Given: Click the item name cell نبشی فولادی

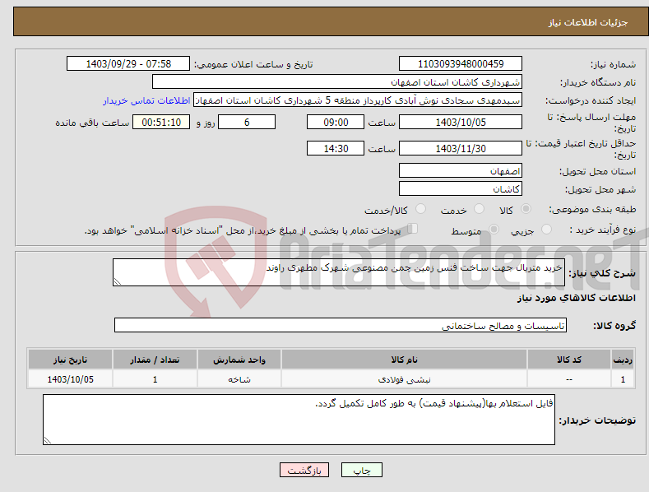Looking at the screenshot, I should click(x=404, y=379).
